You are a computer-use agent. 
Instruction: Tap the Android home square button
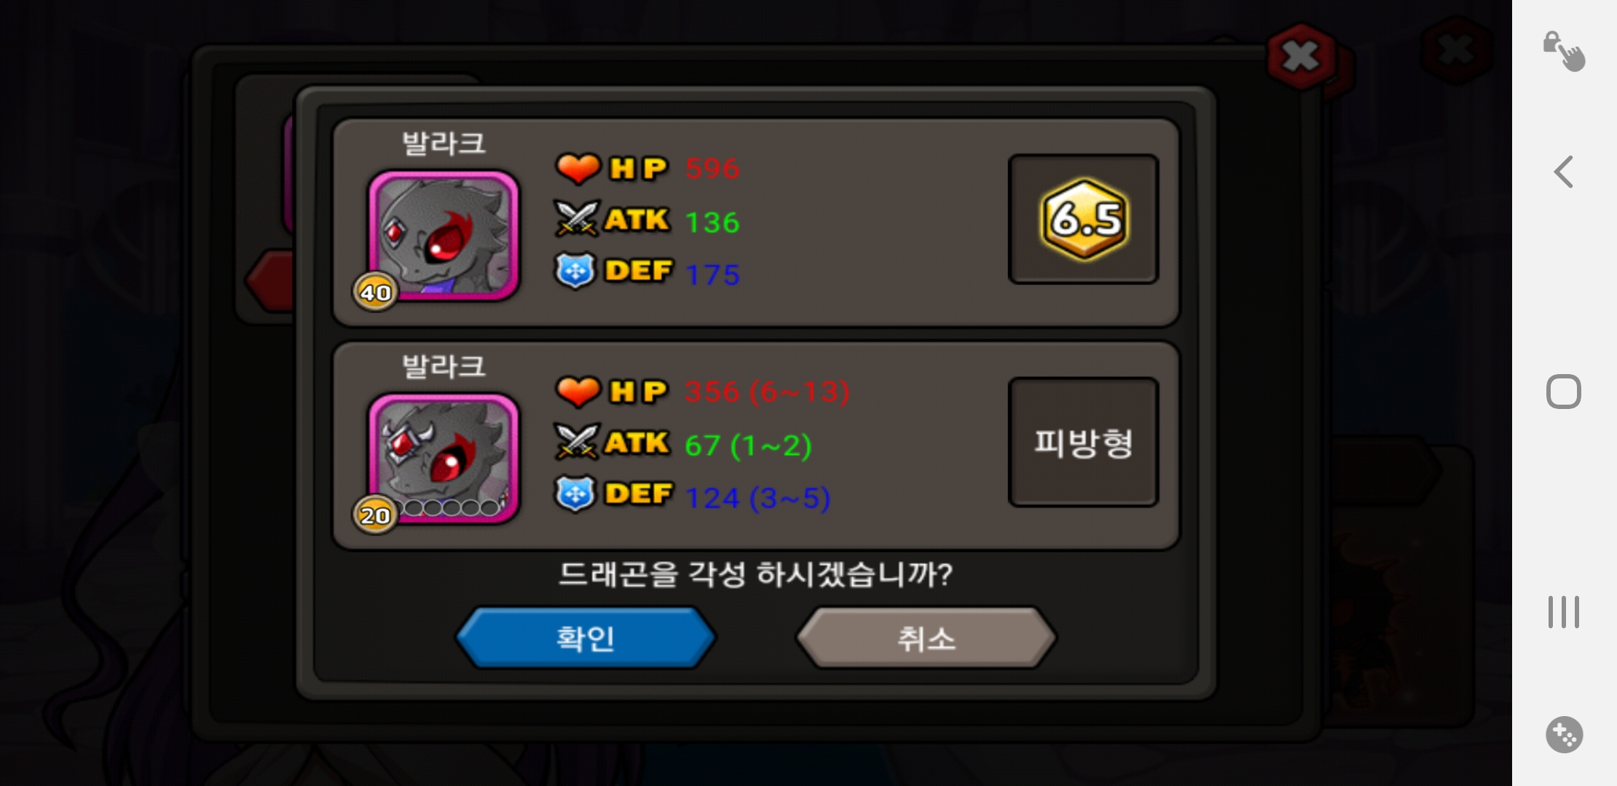click(x=1564, y=392)
